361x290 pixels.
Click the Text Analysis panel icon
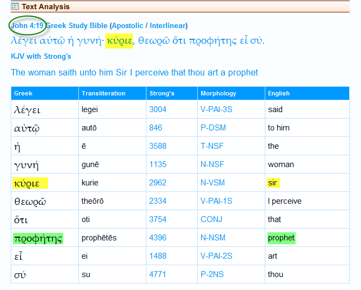15,6
